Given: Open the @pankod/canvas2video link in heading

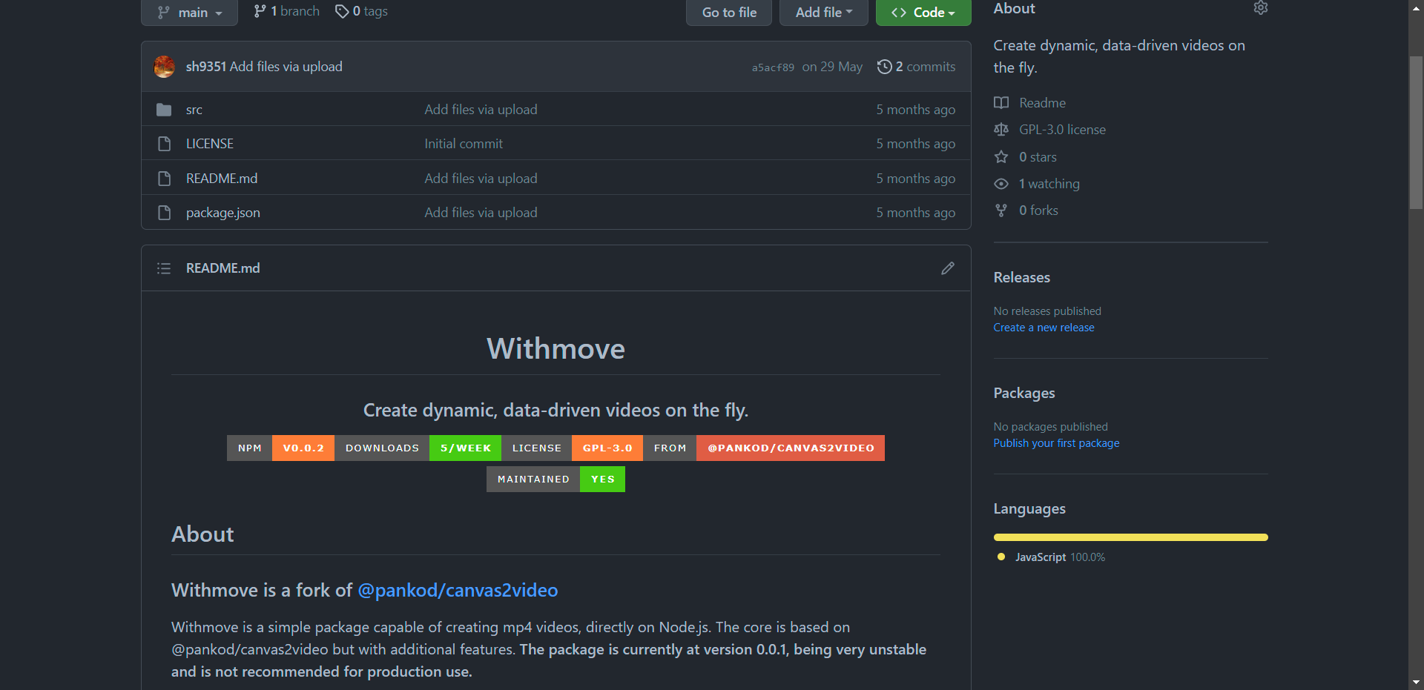Looking at the screenshot, I should 458,590.
